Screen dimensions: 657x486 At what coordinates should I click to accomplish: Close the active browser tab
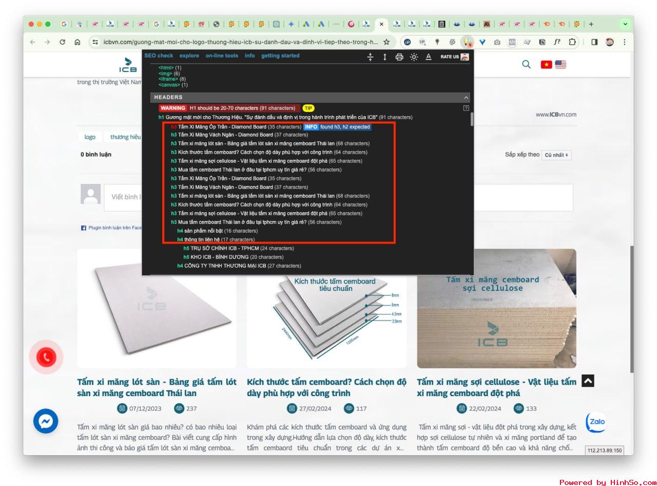tap(381, 24)
